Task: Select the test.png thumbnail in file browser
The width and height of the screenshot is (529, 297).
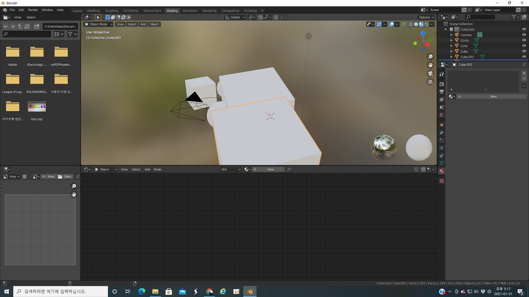Action: (37, 107)
